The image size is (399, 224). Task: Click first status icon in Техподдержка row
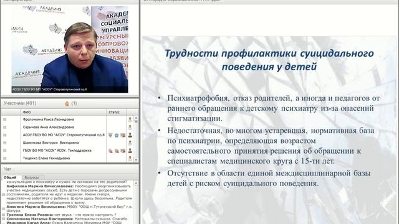pos(110,151)
